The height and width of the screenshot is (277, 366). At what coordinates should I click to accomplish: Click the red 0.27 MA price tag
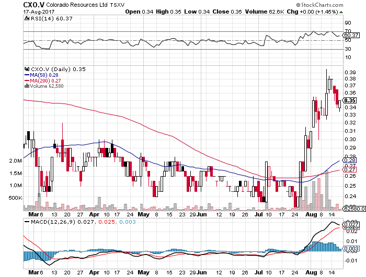click(x=349, y=170)
